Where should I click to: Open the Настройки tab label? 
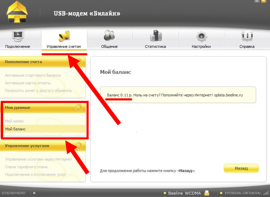201,46
